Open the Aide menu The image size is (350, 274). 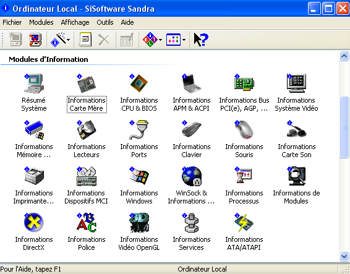tap(127, 22)
